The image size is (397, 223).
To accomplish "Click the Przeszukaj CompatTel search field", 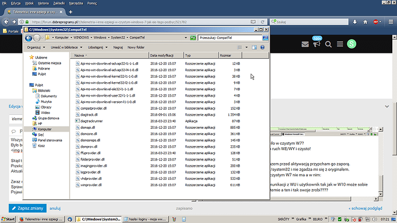I will click(230, 38).
